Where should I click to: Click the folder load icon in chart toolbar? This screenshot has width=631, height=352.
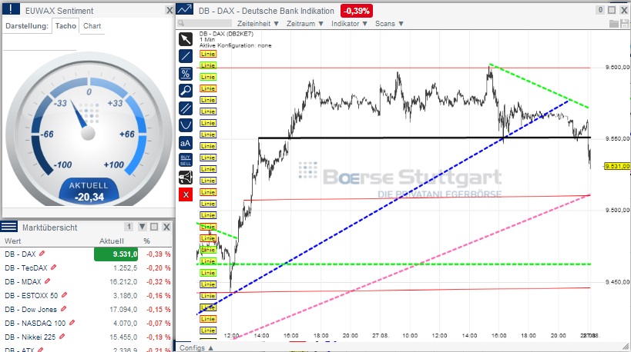614,24
